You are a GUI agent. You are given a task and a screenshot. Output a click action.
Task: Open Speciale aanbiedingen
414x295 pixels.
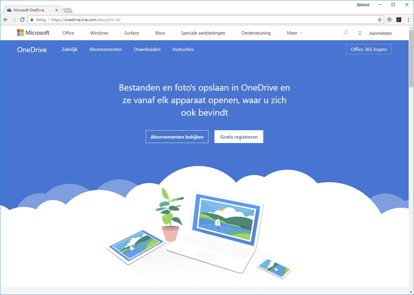point(203,33)
